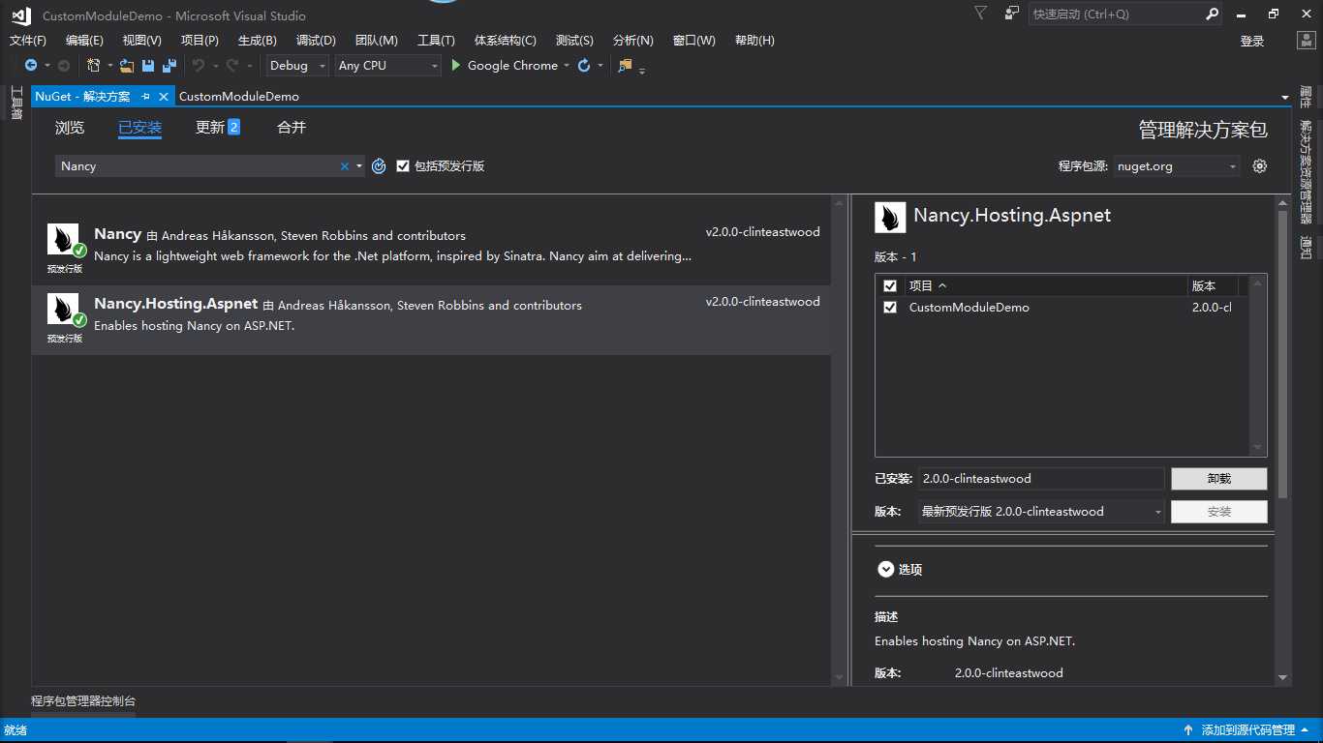Open the nuget.org package source dropdown
Screen dimensions: 1323x743
coord(1177,166)
